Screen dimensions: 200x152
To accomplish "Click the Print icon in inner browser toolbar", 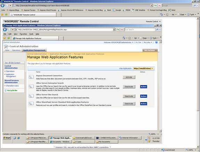I will tap(135, 38).
